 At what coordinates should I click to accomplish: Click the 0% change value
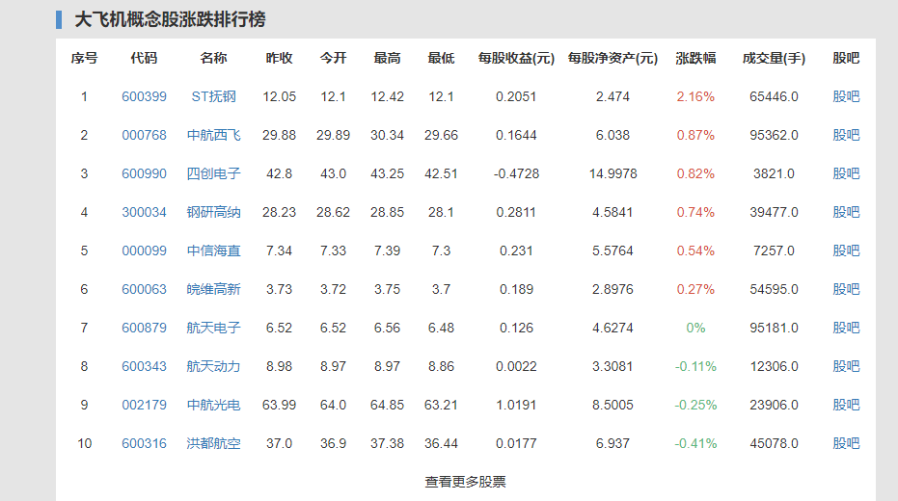click(x=695, y=328)
